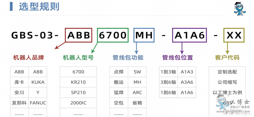This screenshot has width=254, height=117.
Task: Click large 6700 inside the green box
Action: [113, 35]
